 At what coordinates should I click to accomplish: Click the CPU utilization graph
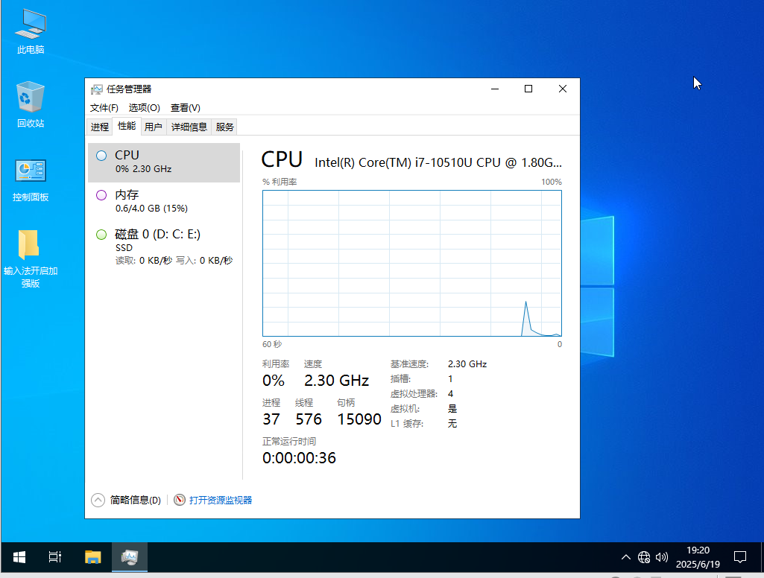click(x=412, y=263)
